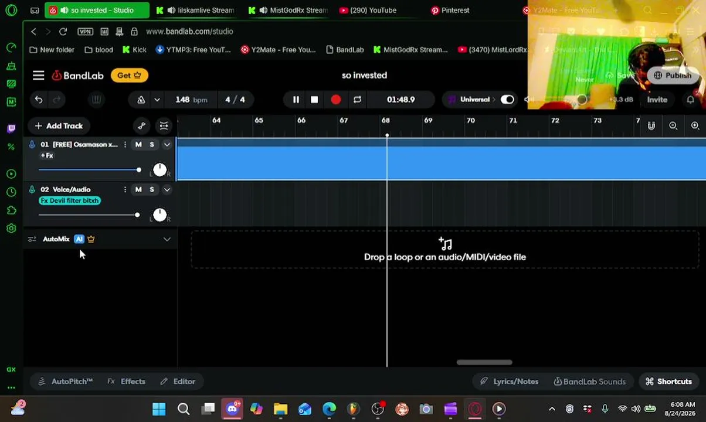The height and width of the screenshot is (422, 706).
Task: Pause playback
Action: (296, 100)
